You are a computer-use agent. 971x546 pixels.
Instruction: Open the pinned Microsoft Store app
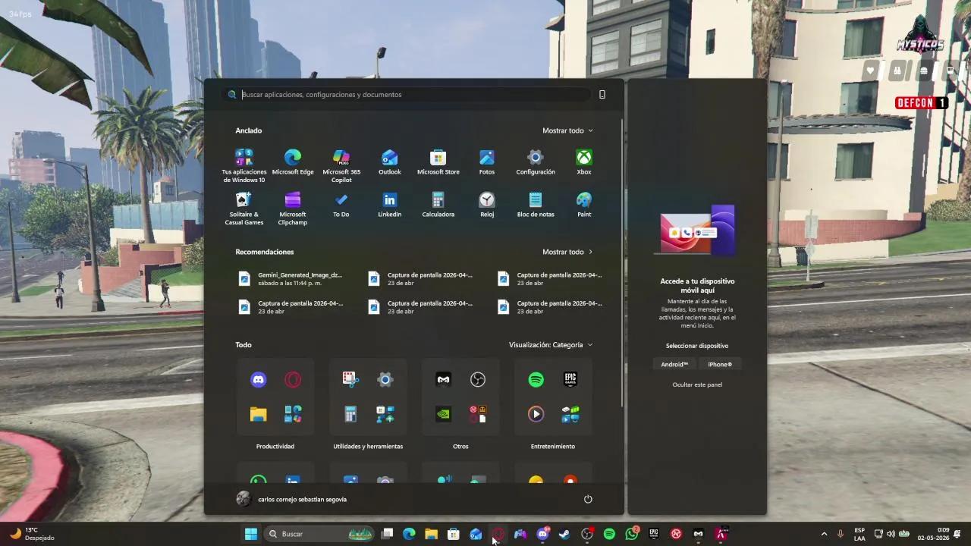tap(438, 162)
